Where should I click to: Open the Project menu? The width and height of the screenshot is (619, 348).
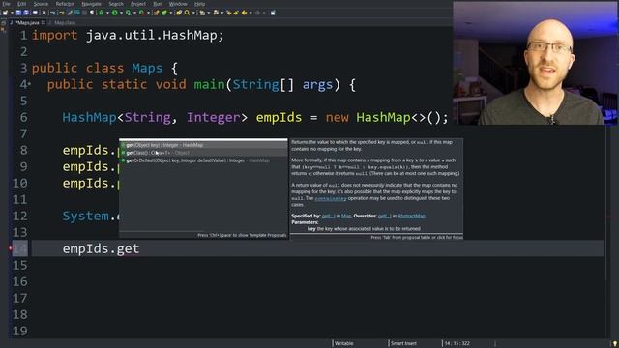coord(138,4)
